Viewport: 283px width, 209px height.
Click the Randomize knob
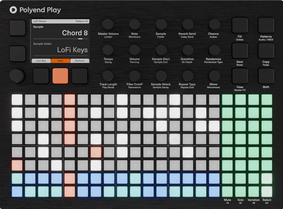coord(214,50)
